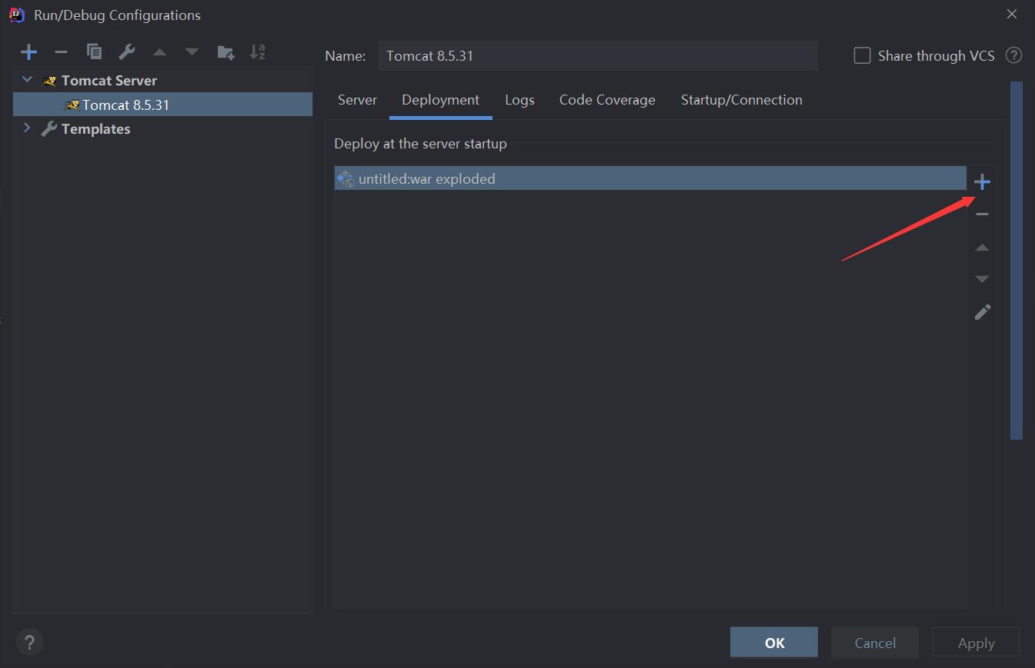Select Tomcat 8.5.31 in the configuration tree
This screenshot has width=1035, height=668.
tap(163, 105)
